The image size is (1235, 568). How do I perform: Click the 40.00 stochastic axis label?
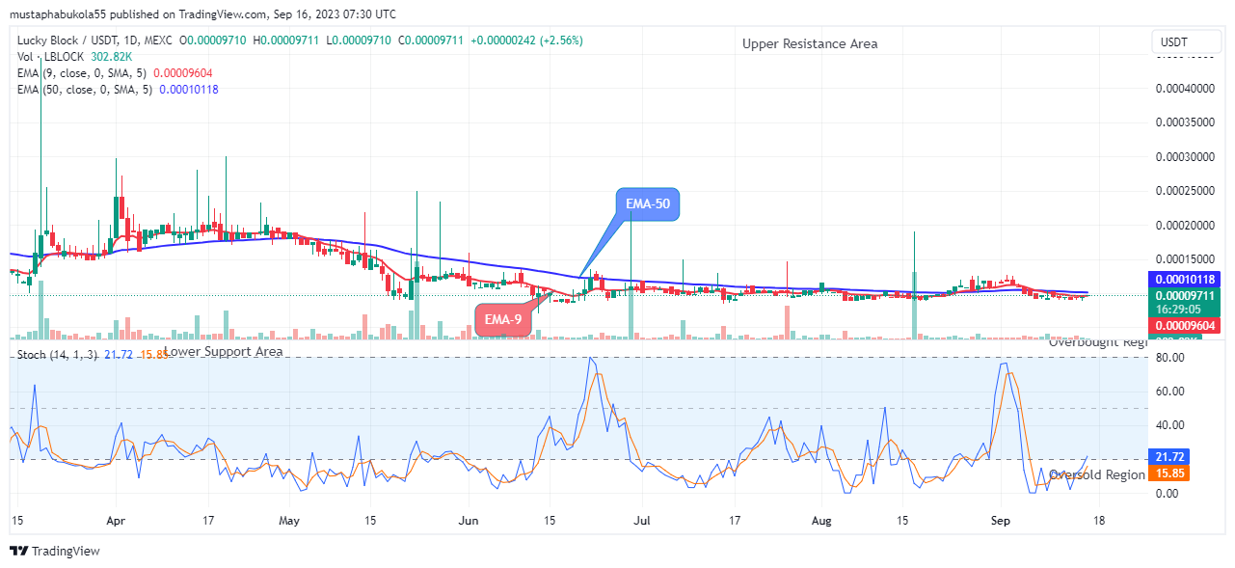1169,425
